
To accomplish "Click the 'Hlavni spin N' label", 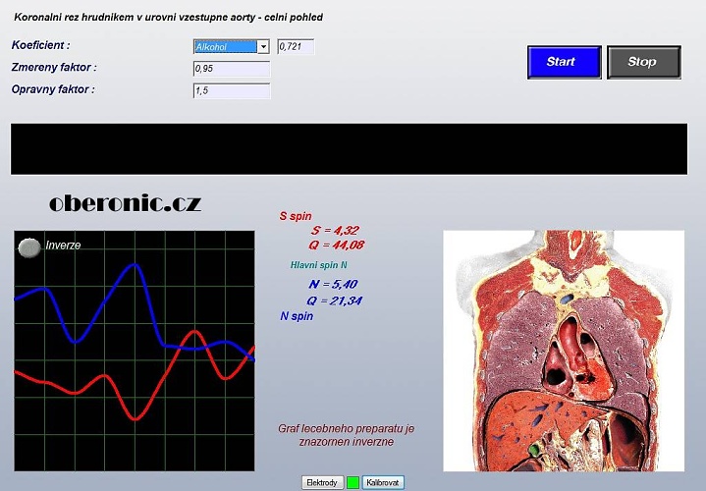I will (x=319, y=265).
